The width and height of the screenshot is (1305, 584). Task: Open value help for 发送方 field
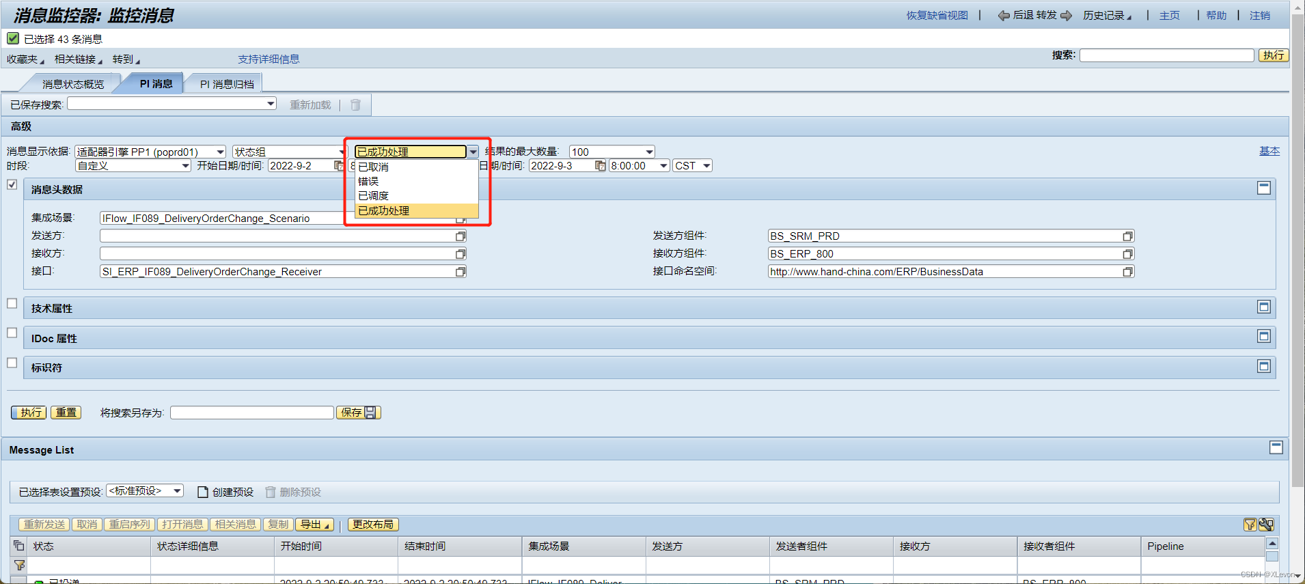click(x=461, y=236)
